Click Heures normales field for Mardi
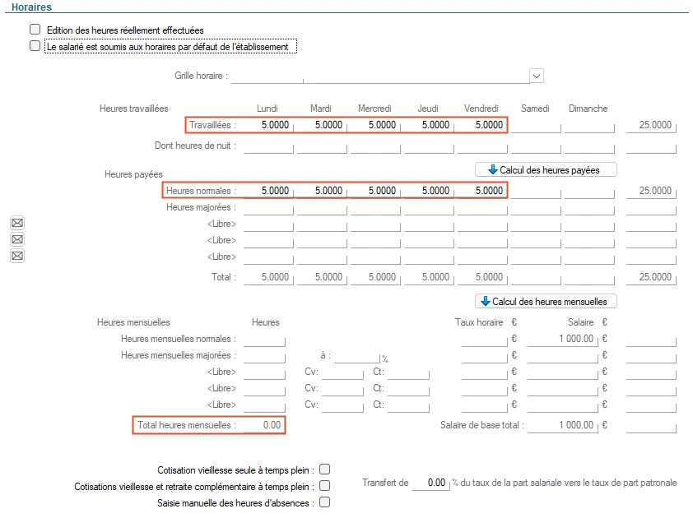The width and height of the screenshot is (693, 518). click(x=322, y=191)
